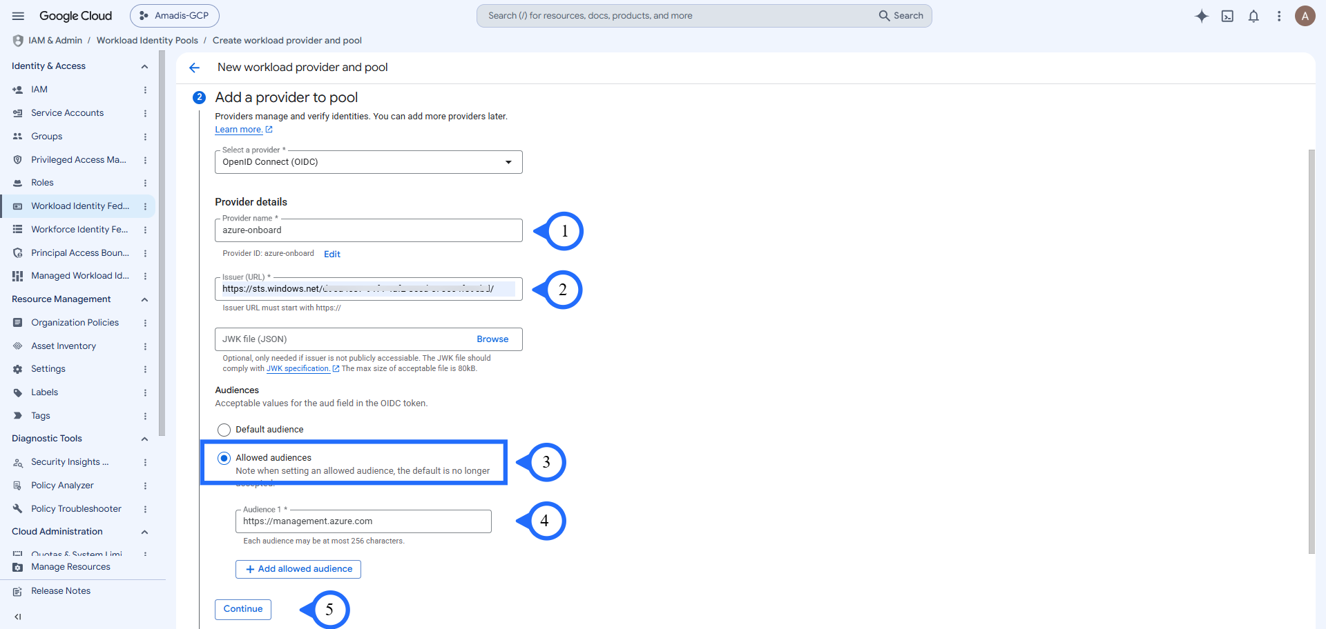Image resolution: width=1326 pixels, height=629 pixels.
Task: Open the main navigation hamburger menu
Action: [19, 16]
